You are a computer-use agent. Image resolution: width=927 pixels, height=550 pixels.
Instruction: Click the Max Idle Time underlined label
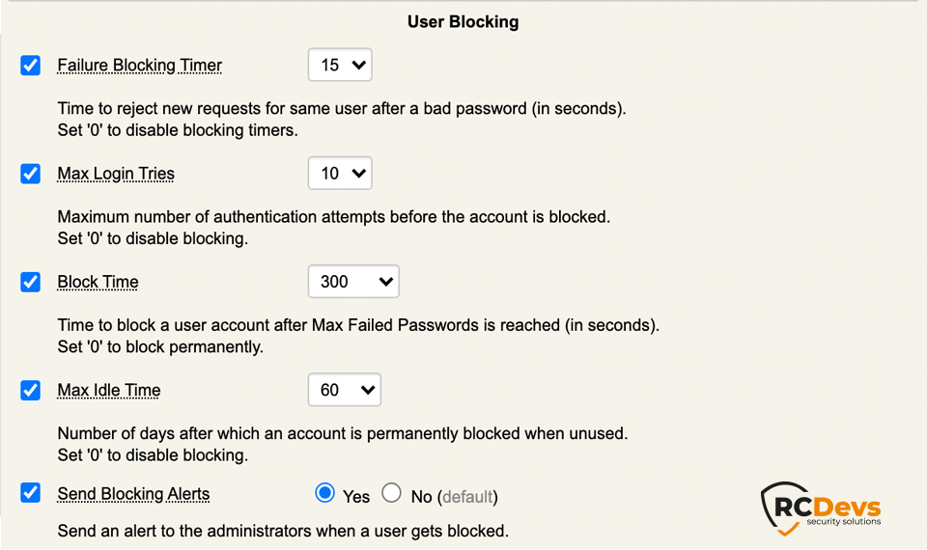click(x=109, y=390)
